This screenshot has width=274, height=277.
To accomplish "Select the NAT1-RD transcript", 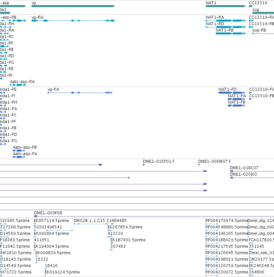I will [226, 27].
